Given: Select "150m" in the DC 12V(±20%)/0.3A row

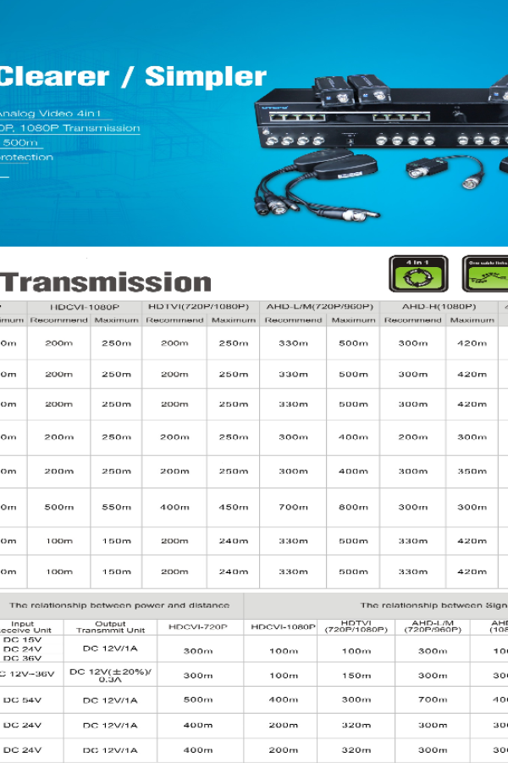Looking at the screenshot, I should [356, 676].
